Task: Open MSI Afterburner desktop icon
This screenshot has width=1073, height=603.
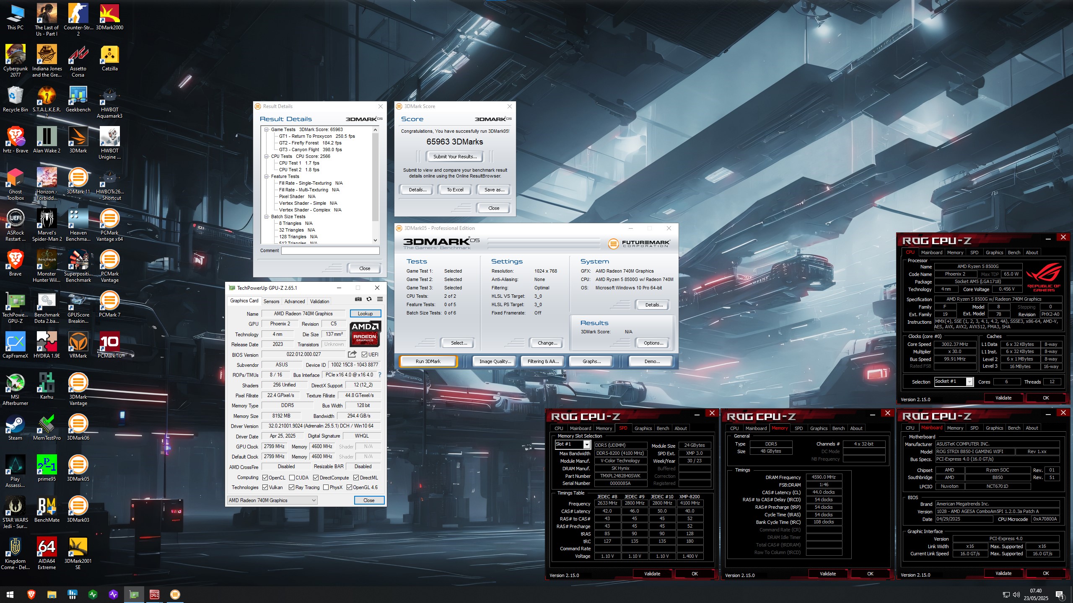Action: [16, 389]
